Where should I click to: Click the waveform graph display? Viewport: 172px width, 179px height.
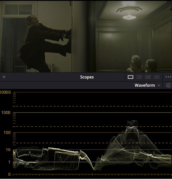click(x=92, y=133)
